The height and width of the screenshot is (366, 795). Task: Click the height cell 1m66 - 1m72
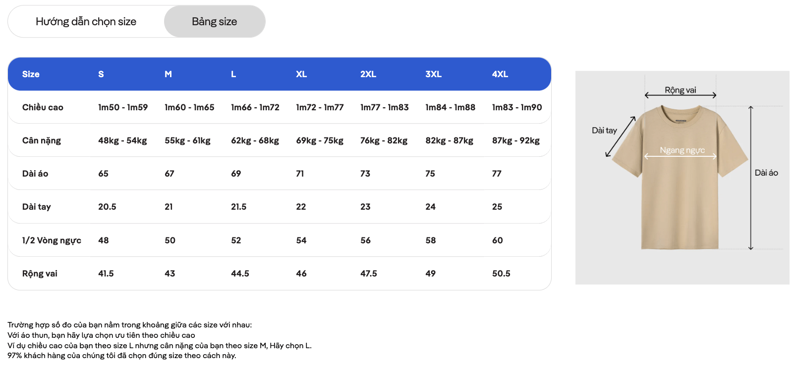tap(255, 107)
